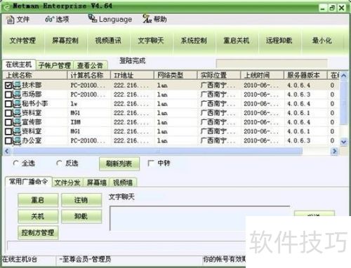Open the 选项 menu
This screenshot has width=351, height=268.
pyautogui.click(x=57, y=19)
